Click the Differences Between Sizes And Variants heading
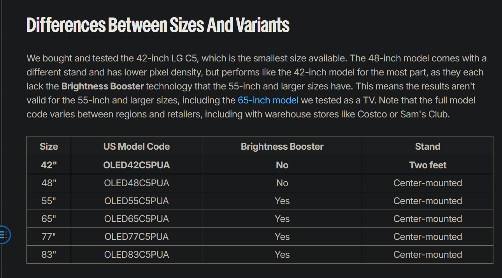The width and height of the screenshot is (502, 278). (x=158, y=25)
